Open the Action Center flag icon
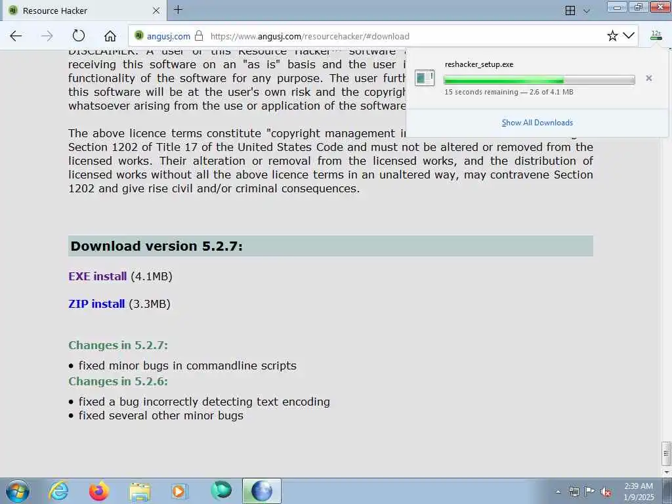 coord(590,492)
